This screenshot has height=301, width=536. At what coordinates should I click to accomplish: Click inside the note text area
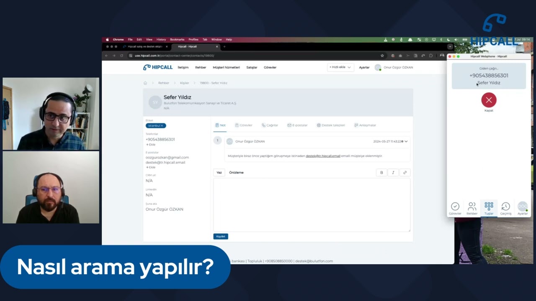click(x=312, y=205)
